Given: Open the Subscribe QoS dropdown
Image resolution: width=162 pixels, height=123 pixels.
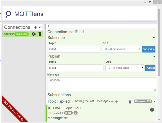Looking at the screenshot, I should tap(121, 49).
